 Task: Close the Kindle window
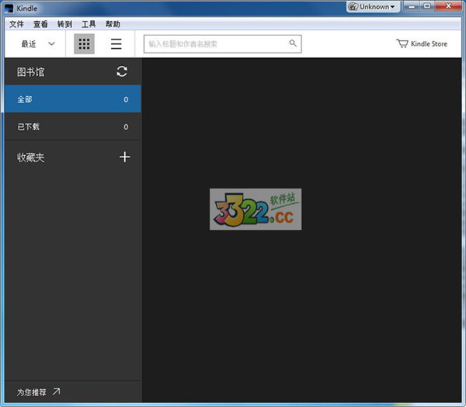coord(450,7)
